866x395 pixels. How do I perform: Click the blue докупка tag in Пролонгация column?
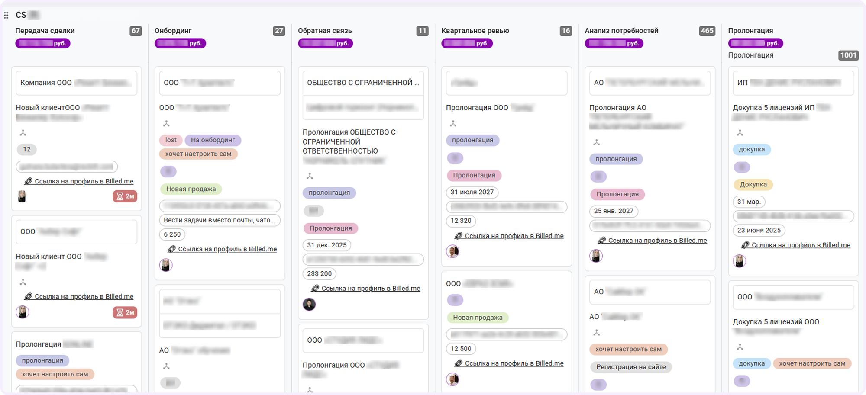752,149
